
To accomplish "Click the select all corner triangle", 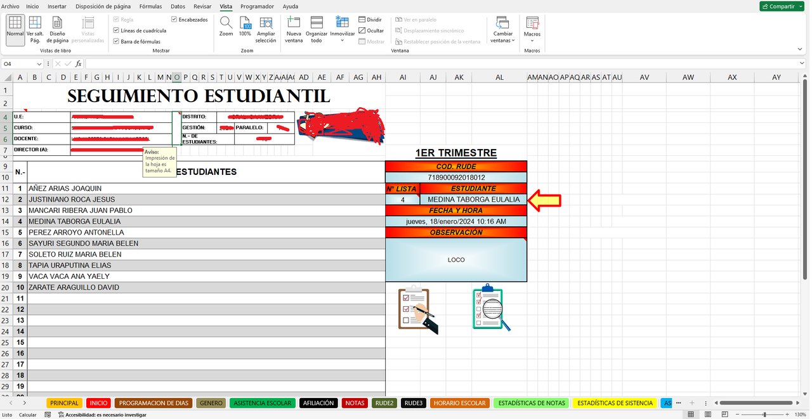I will tap(8, 77).
